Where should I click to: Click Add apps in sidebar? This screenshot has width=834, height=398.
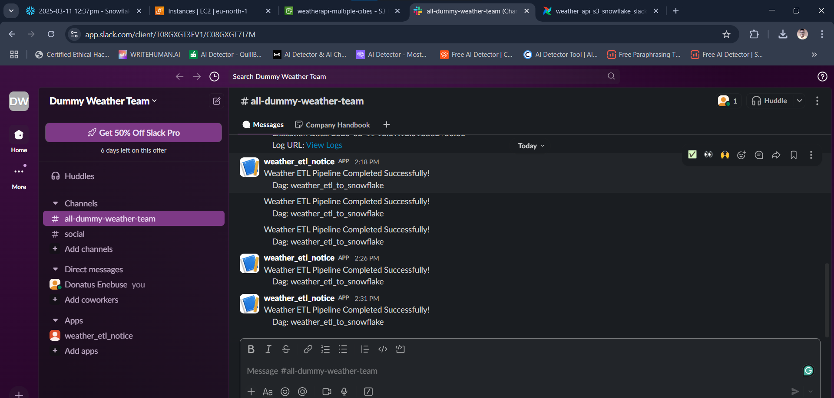[81, 351]
